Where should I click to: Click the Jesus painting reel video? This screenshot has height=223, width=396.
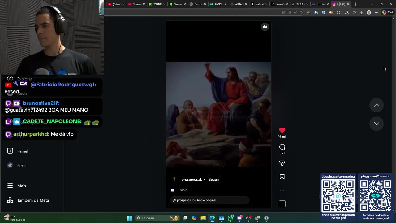(x=218, y=114)
